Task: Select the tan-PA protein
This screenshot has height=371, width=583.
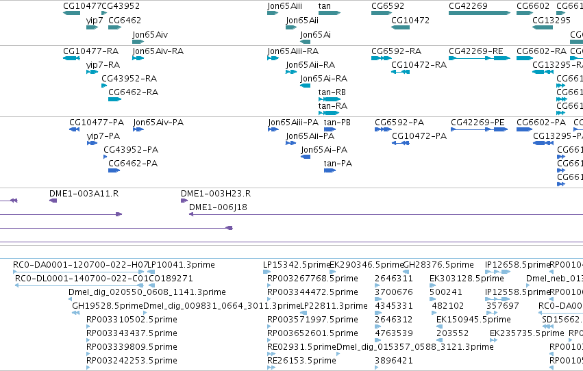Action: click(x=330, y=170)
